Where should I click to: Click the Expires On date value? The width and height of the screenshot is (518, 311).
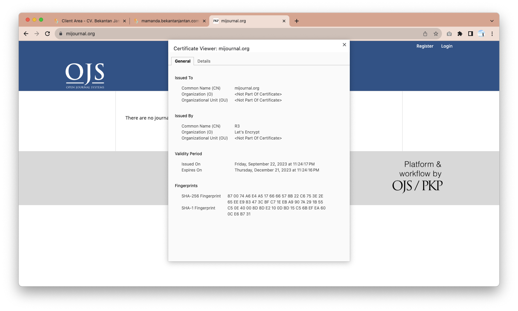tap(277, 170)
